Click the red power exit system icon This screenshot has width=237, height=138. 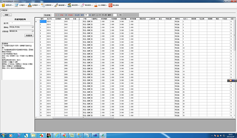coord(110,5)
